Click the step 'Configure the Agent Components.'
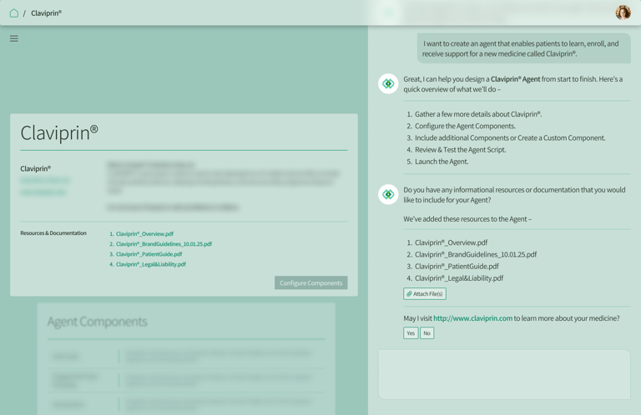The width and height of the screenshot is (641, 415). click(x=465, y=126)
